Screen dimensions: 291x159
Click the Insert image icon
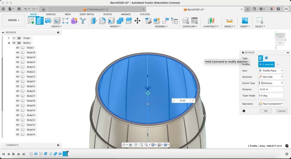tap(245, 21)
